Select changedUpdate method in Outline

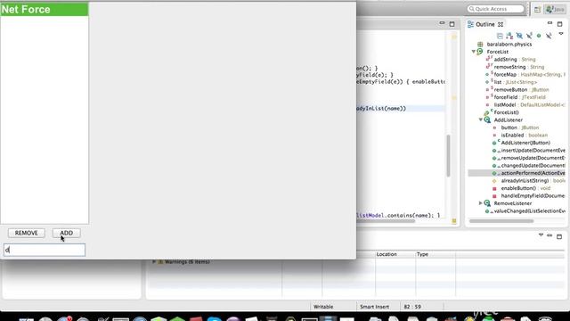pos(533,166)
